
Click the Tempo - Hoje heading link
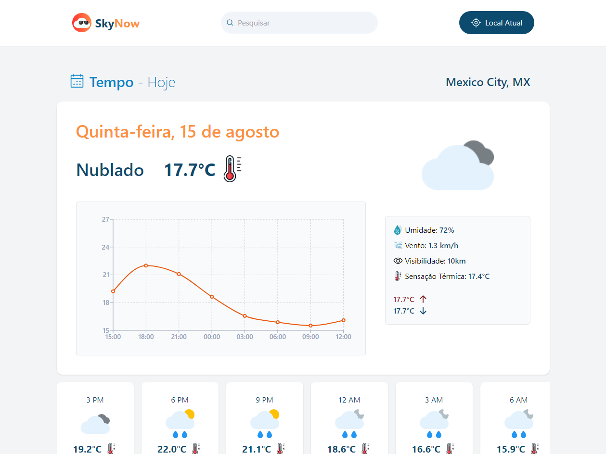tap(123, 82)
